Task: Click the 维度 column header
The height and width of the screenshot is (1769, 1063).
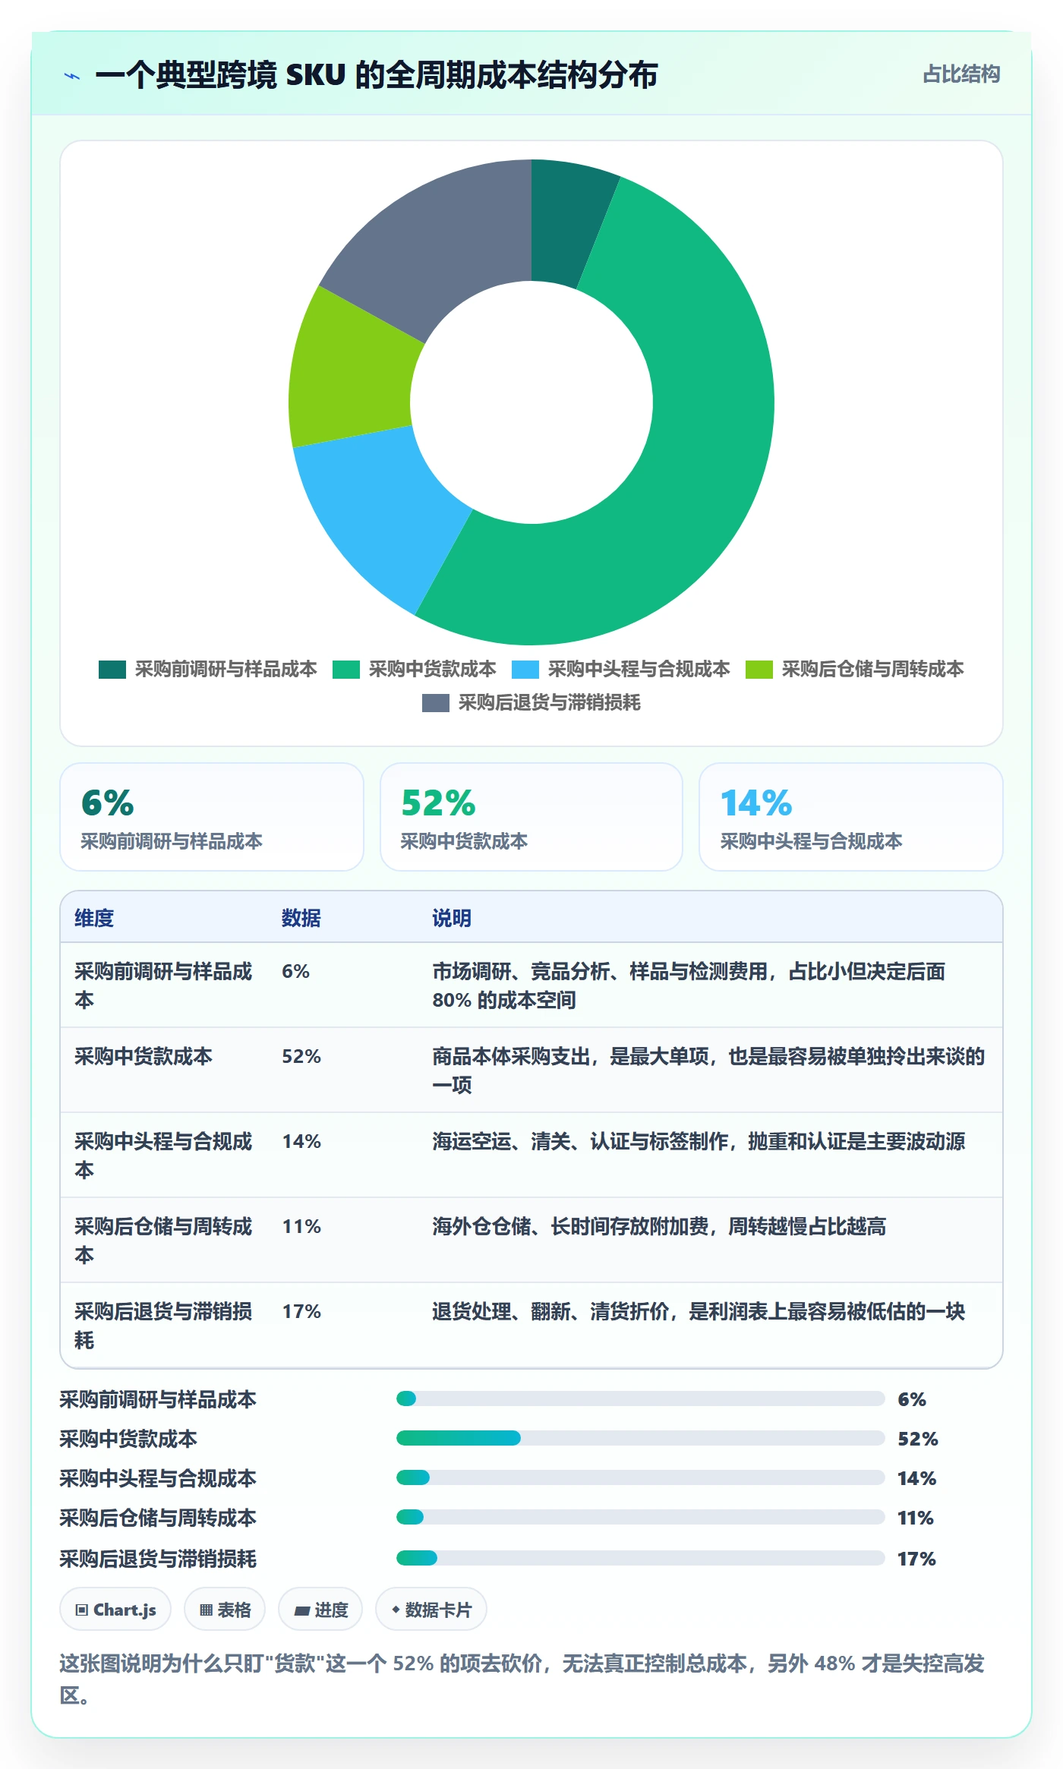Action: tap(94, 918)
